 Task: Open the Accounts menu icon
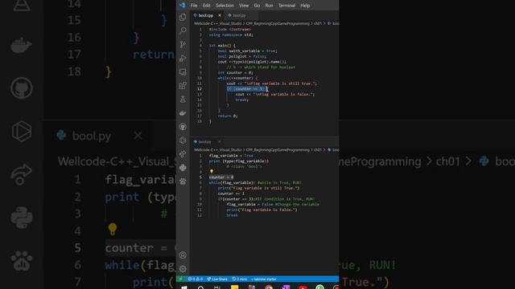point(183,255)
